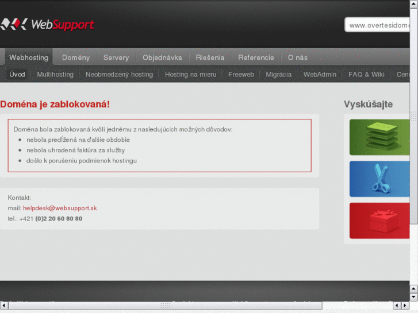Open the red gift box tile
Screen dimensions: 418x313
[x=379, y=221]
